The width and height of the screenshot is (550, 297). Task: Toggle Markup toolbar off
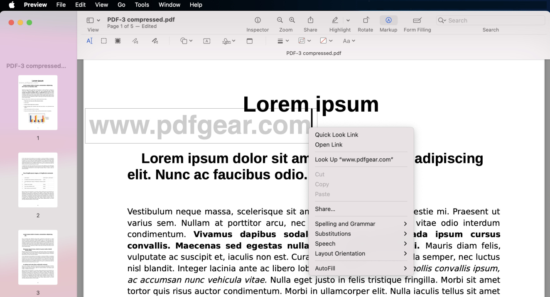coord(388,23)
